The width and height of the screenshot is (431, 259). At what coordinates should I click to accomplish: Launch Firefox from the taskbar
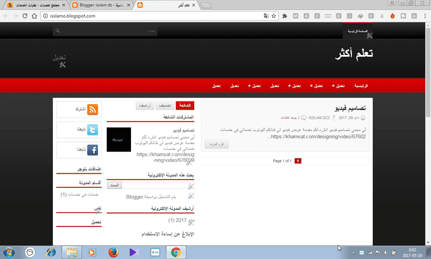coord(113,252)
